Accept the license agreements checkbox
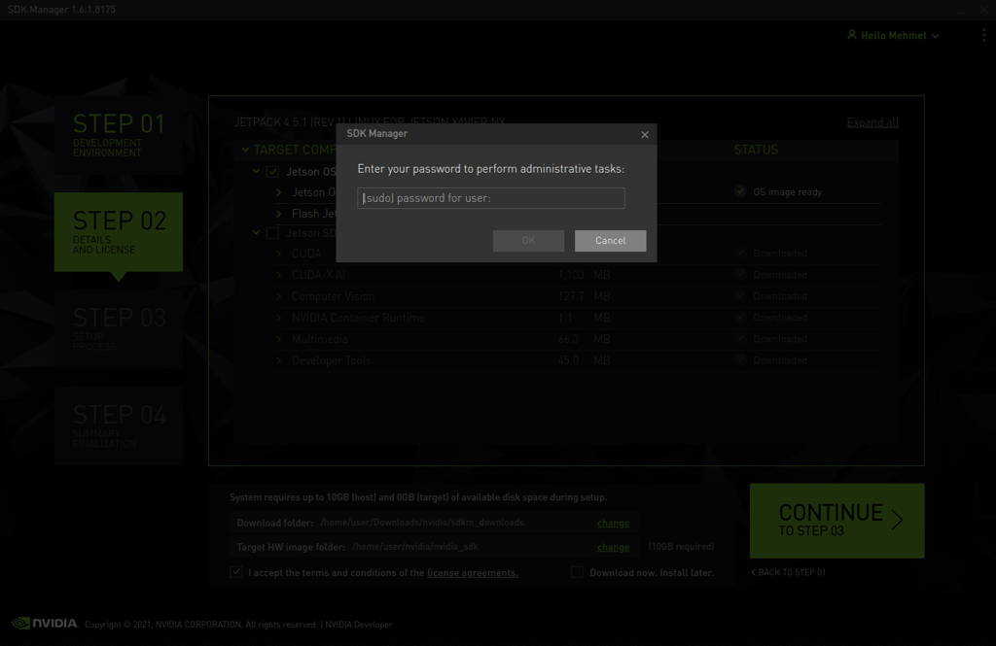Viewport: 996px width, 646px height. tap(236, 572)
